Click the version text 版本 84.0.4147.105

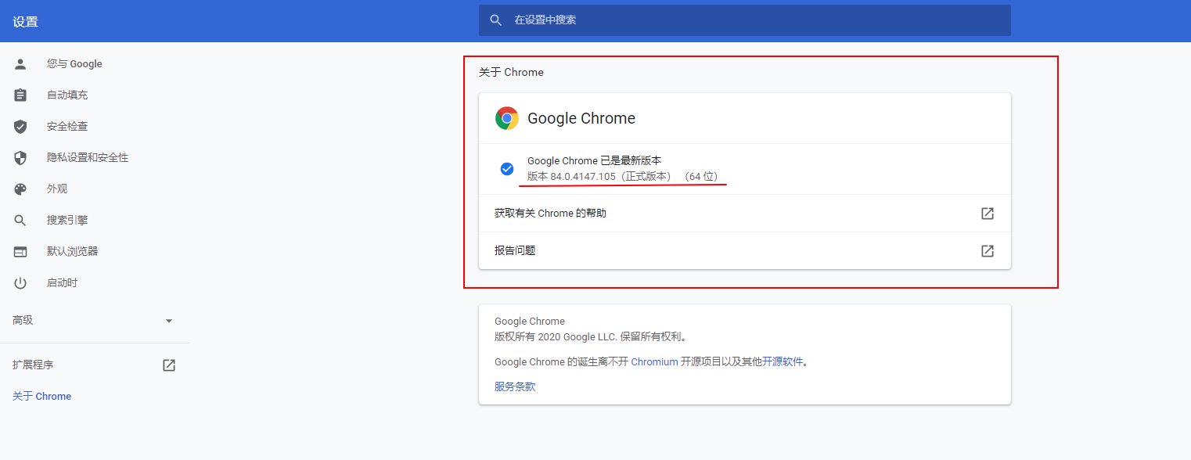click(x=571, y=177)
